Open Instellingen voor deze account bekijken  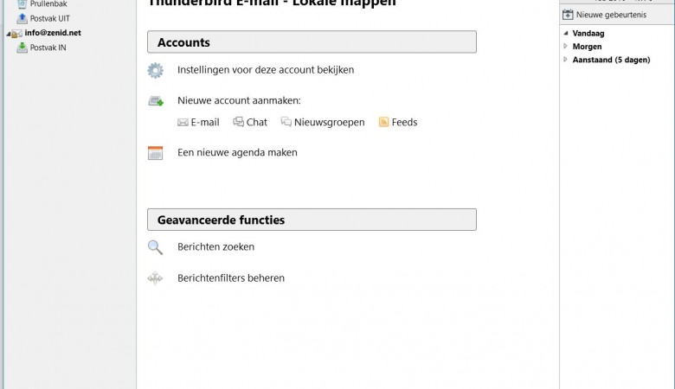pyautogui.click(x=266, y=70)
